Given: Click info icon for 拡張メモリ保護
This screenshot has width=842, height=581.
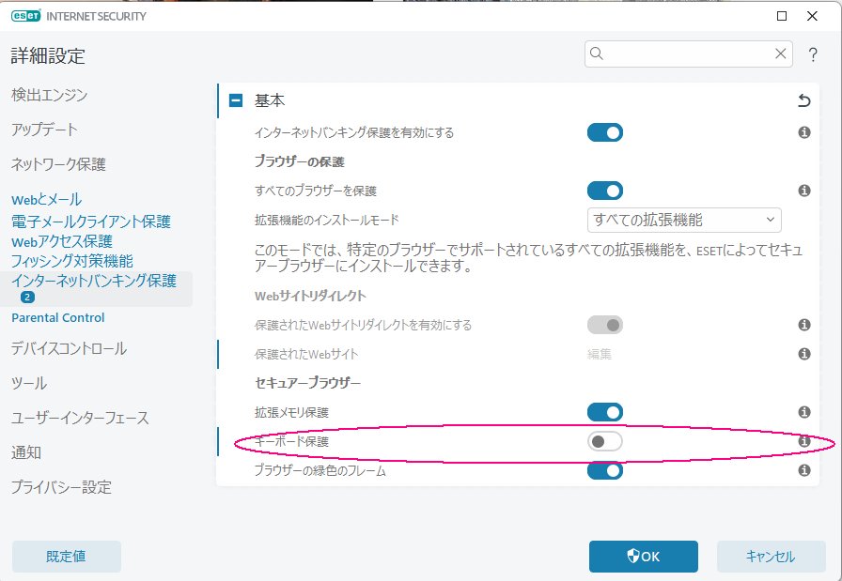Looking at the screenshot, I should click(803, 412).
